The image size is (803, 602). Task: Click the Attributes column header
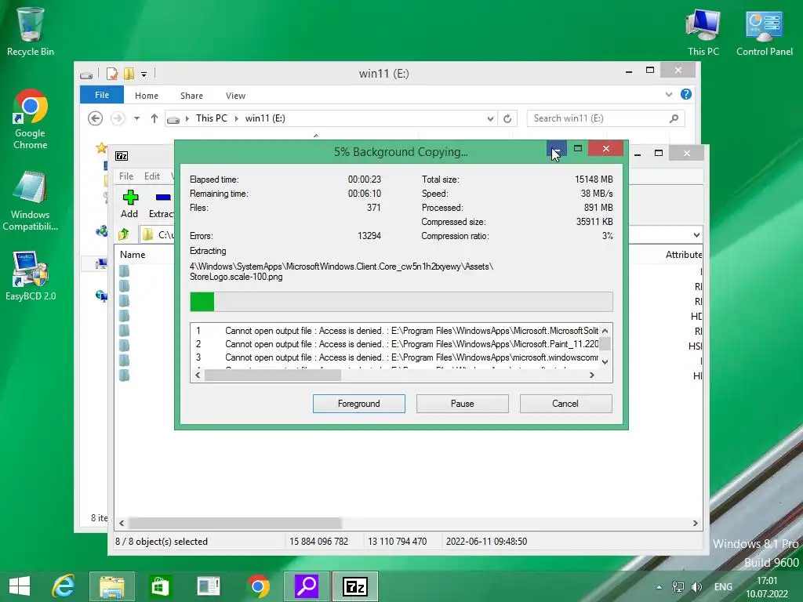(x=683, y=255)
